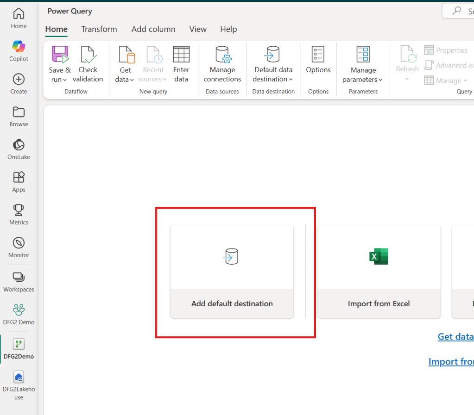Viewport: 474px width, 415px height.
Task: Select the Copilot icon in the sidebar
Action: pos(19,51)
